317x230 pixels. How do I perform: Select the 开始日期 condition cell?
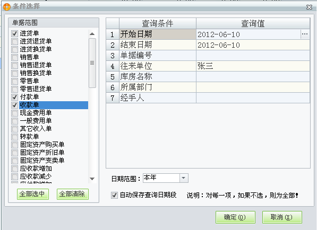[158, 34]
